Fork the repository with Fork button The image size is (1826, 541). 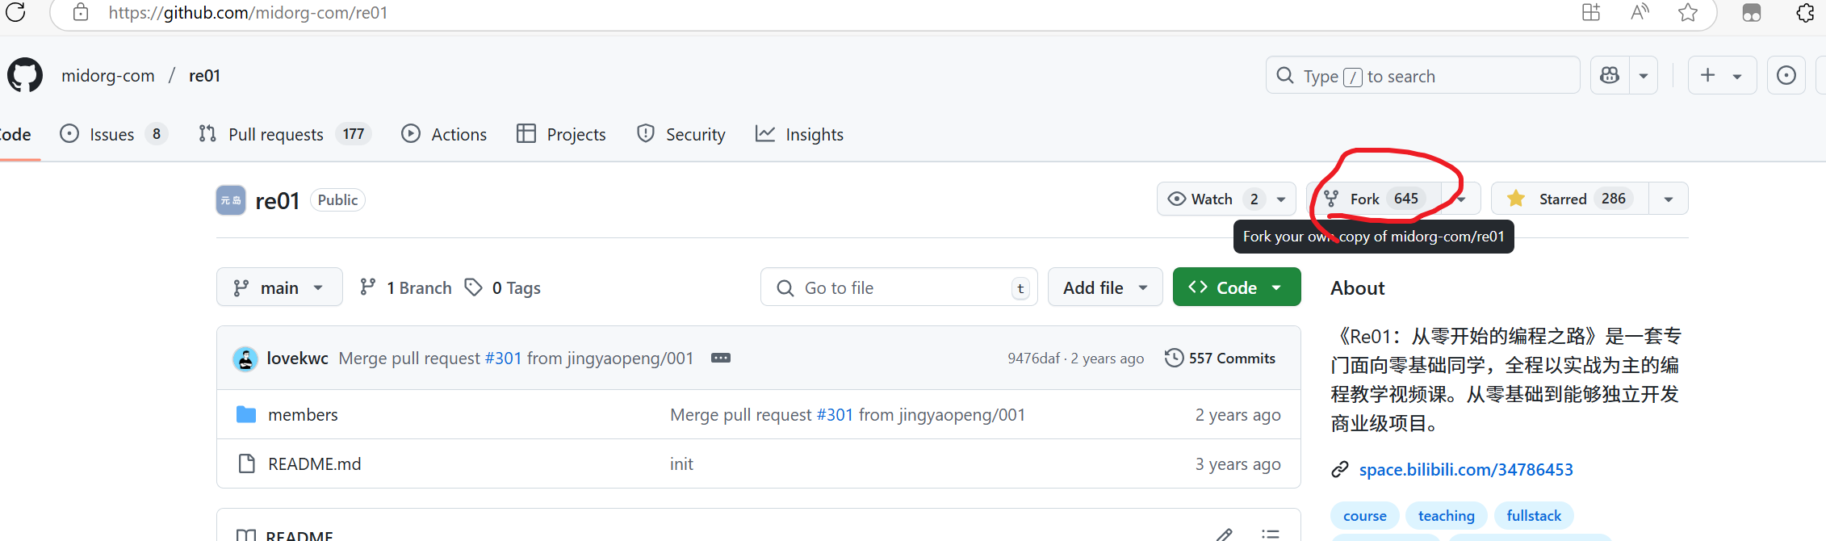(x=1375, y=199)
